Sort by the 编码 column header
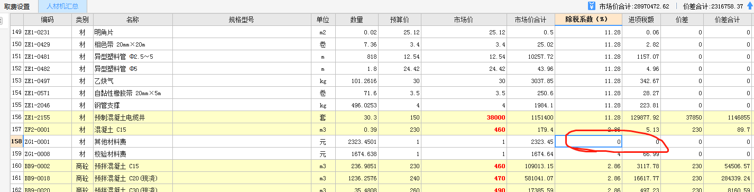 tap(47, 20)
